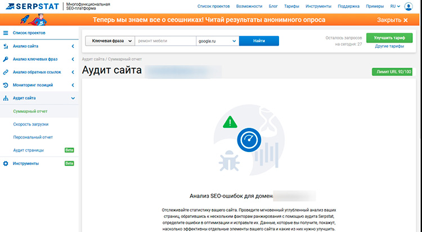Click the Закрыть text on banner

click(x=389, y=20)
